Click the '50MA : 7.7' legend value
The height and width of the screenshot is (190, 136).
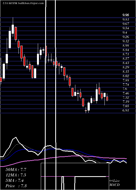pyautogui.click(x=16, y=170)
